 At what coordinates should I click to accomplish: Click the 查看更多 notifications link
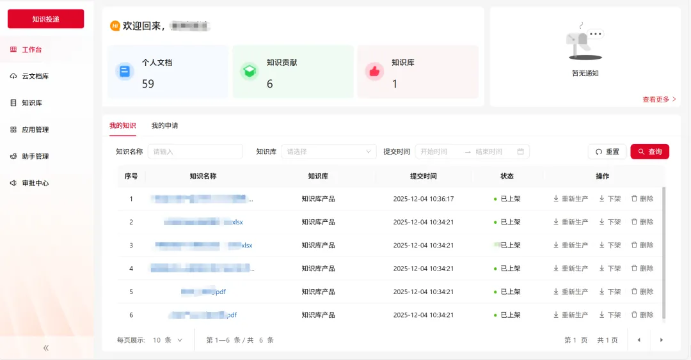pos(659,99)
